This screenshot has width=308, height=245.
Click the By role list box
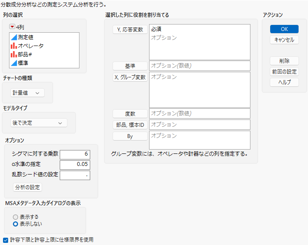200,140
